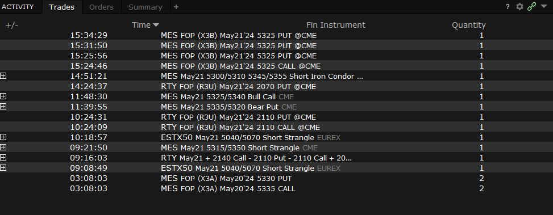Expand the 11:39:55 Bear Put row
The width and height of the screenshot is (553, 215).
3,107
